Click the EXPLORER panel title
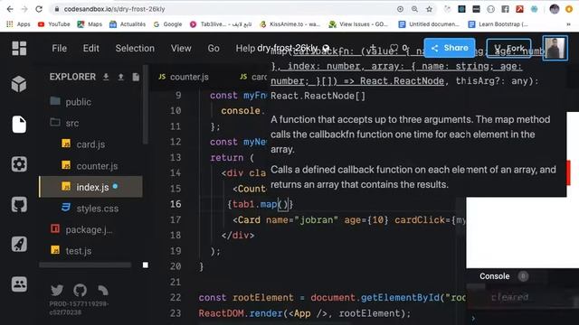Viewport: 579px width, 325px height. [72, 77]
